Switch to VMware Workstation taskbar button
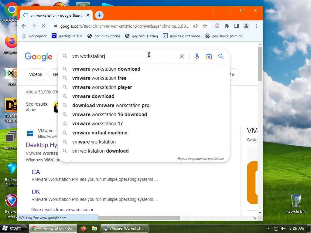311x233 pixels. 125,228
